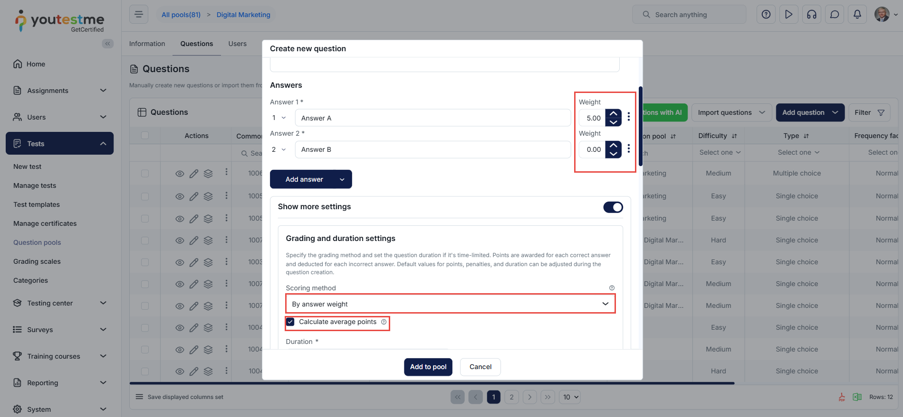Cancel the new question dialog
Viewport: 903px width, 417px height.
(480, 367)
